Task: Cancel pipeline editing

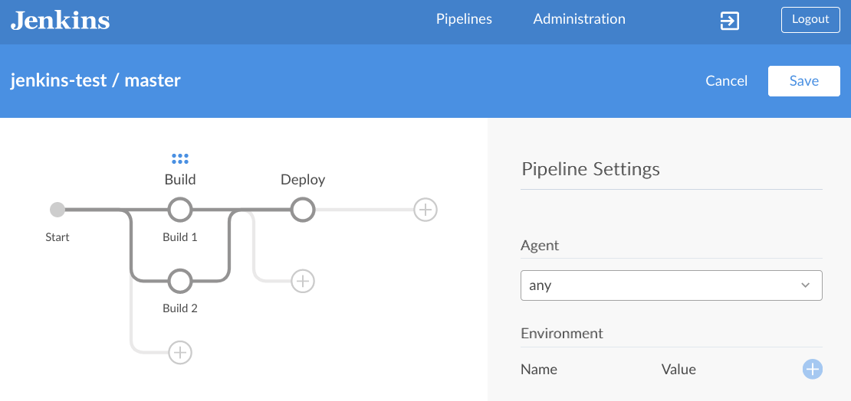Action: [x=726, y=81]
